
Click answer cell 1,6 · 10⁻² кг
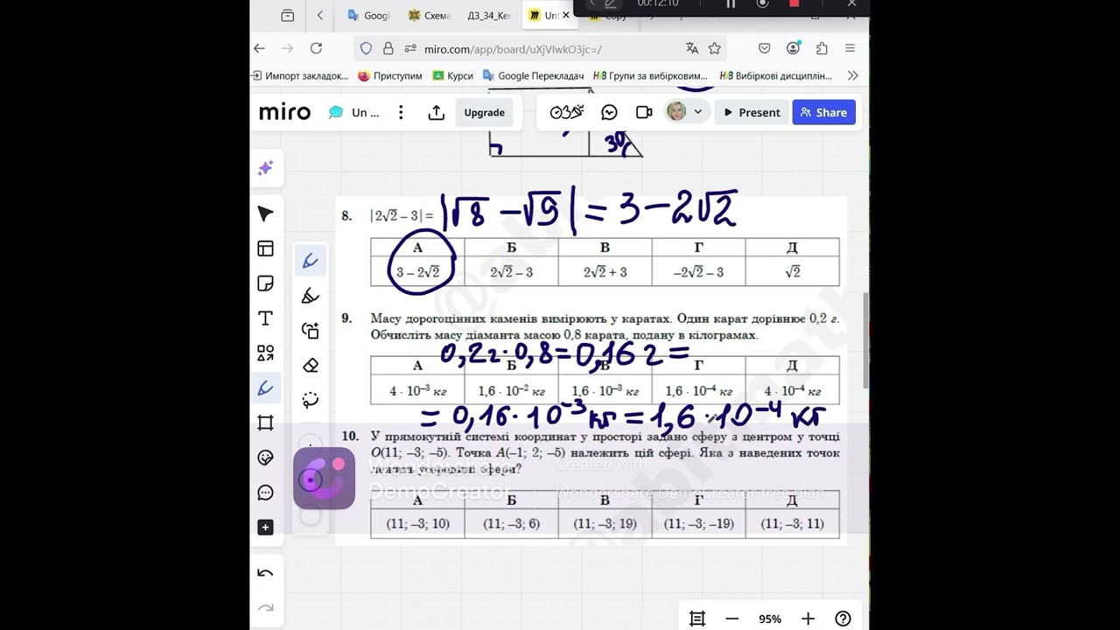click(x=511, y=391)
